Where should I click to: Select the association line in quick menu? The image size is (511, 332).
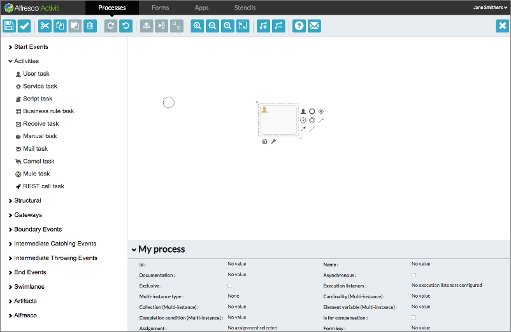click(312, 129)
